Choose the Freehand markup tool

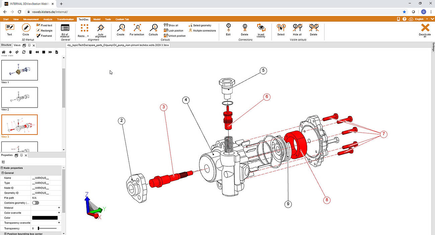coord(45,35)
